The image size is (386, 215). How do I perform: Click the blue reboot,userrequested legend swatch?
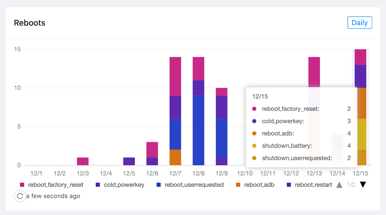pyautogui.click(x=159, y=185)
